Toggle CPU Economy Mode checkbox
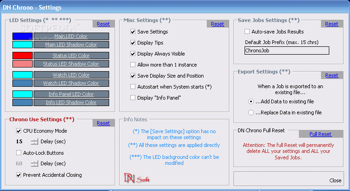Image resolution: width=350 pixels, height=191 pixels. (19, 131)
